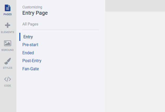This screenshot has width=165, height=112.
Task: Click the empty preview canvas area
Action: [x=135, y=62]
